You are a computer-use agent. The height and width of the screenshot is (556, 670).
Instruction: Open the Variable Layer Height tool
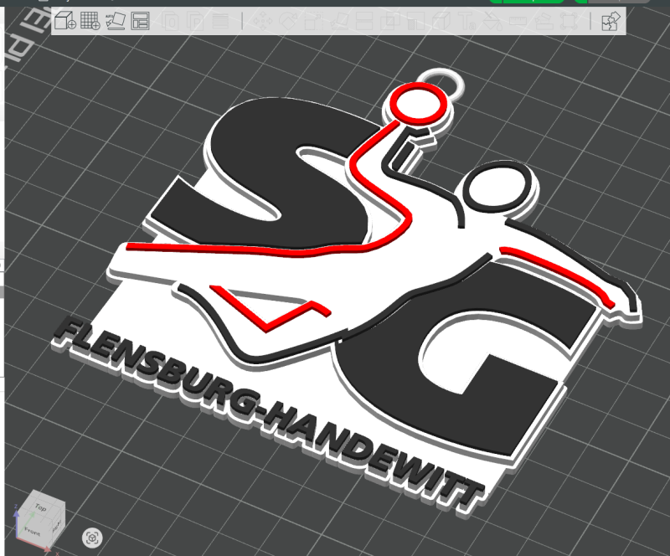pos(219,21)
